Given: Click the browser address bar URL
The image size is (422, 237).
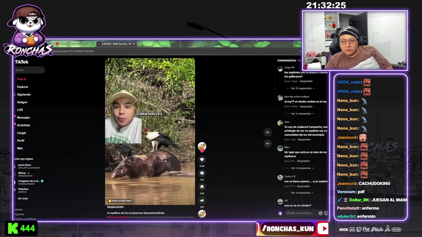Looking at the screenshot, I should click(74, 51).
